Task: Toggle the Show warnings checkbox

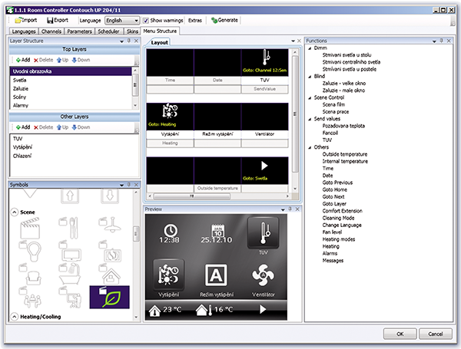Action: [x=145, y=21]
